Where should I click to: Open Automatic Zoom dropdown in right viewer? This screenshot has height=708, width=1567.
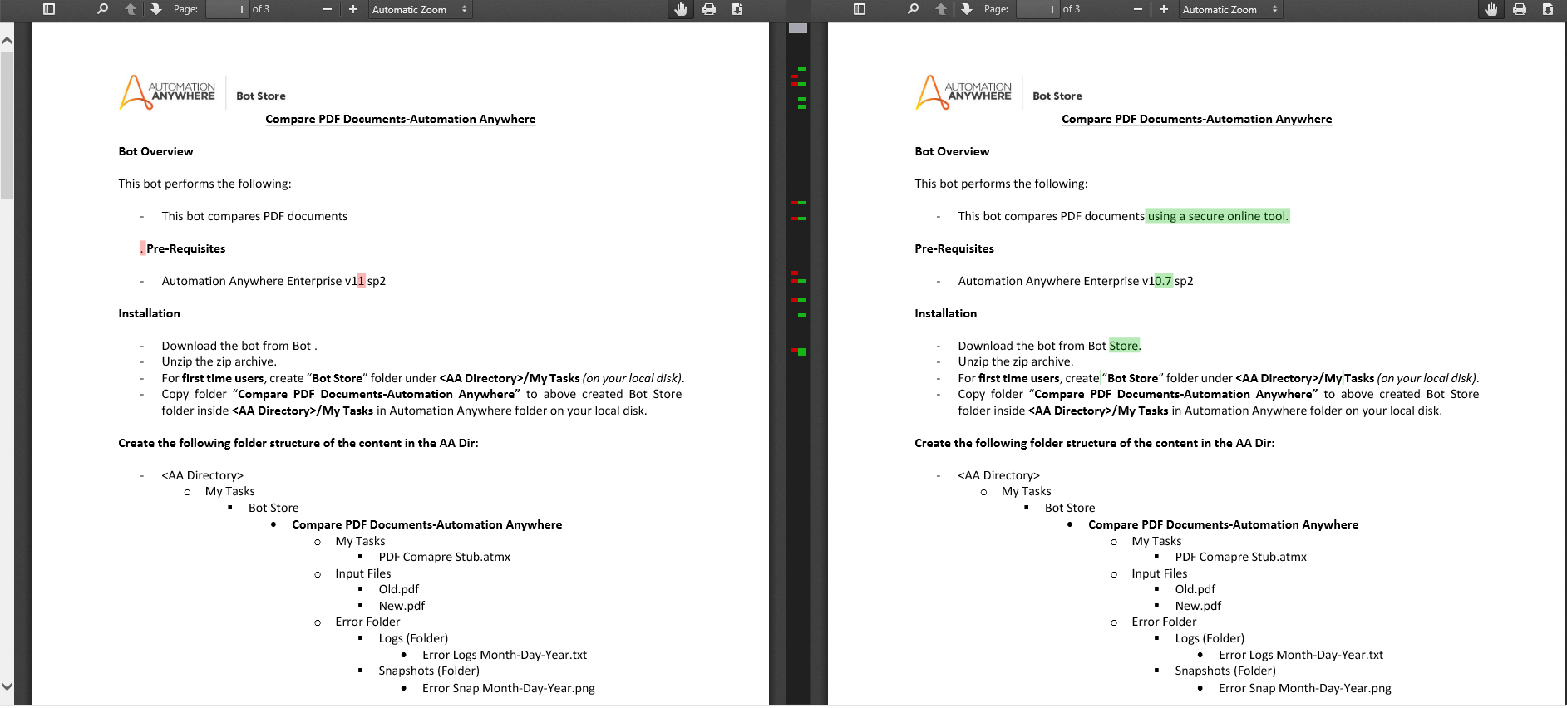1230,9
